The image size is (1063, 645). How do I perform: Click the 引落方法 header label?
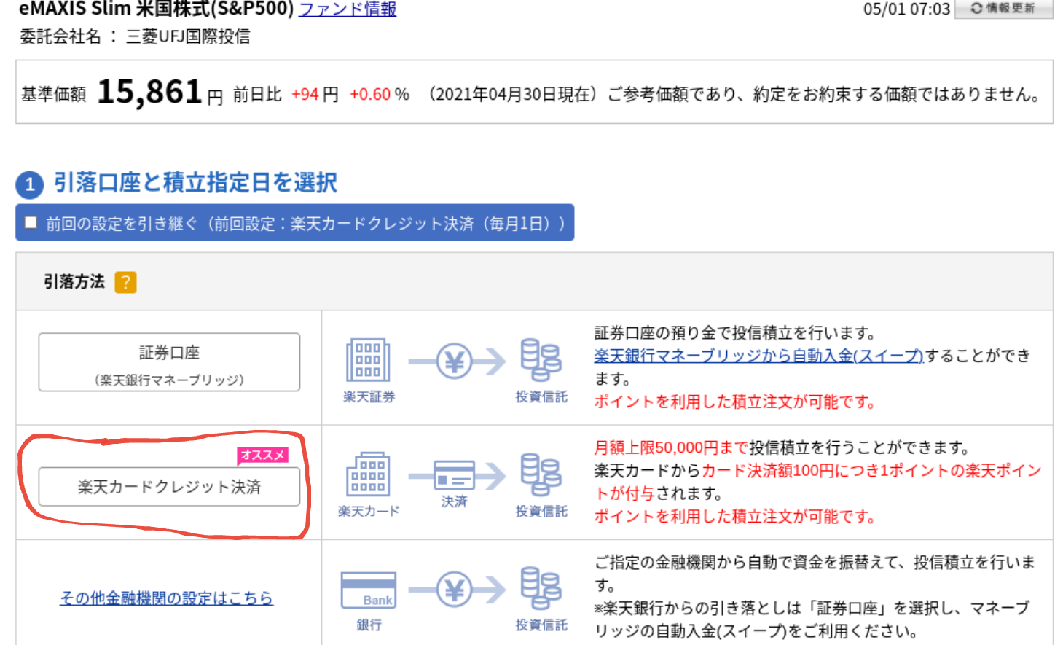pos(74,282)
